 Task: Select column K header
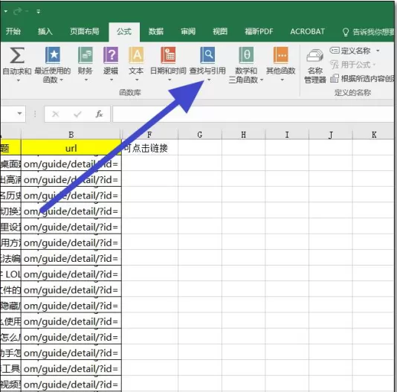click(x=373, y=135)
